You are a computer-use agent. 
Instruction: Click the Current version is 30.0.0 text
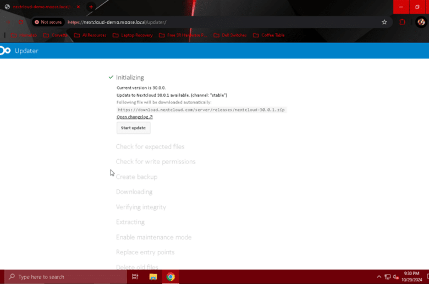[x=141, y=88]
